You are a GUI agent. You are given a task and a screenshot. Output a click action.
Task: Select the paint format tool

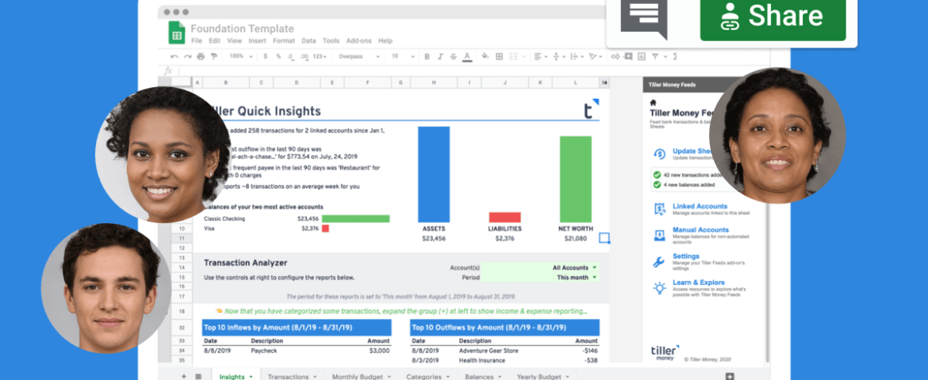(x=213, y=57)
